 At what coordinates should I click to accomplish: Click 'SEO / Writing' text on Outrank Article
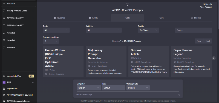click(x=136, y=58)
